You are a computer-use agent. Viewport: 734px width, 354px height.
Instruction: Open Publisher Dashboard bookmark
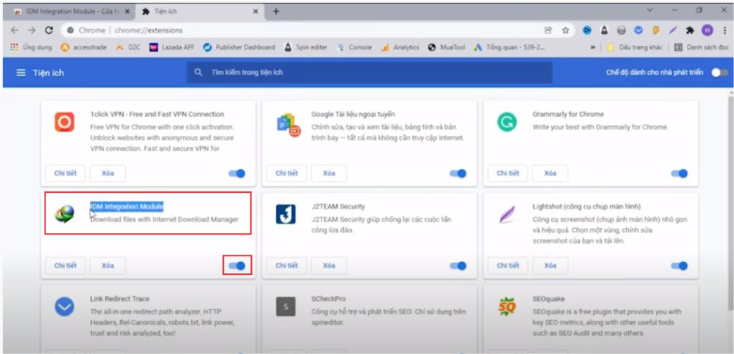pyautogui.click(x=239, y=47)
